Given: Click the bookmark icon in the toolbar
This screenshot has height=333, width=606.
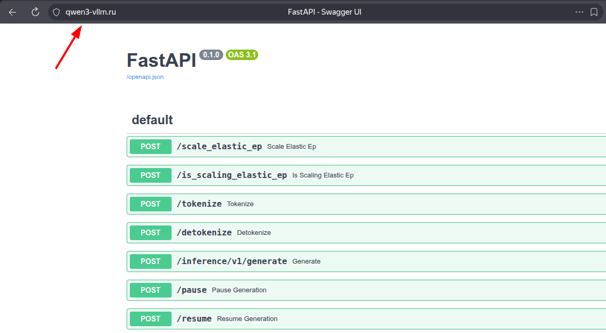Looking at the screenshot, I should (x=594, y=12).
